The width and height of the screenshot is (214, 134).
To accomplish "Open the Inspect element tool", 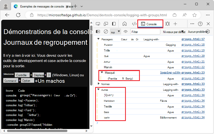I will pos(98,24).
